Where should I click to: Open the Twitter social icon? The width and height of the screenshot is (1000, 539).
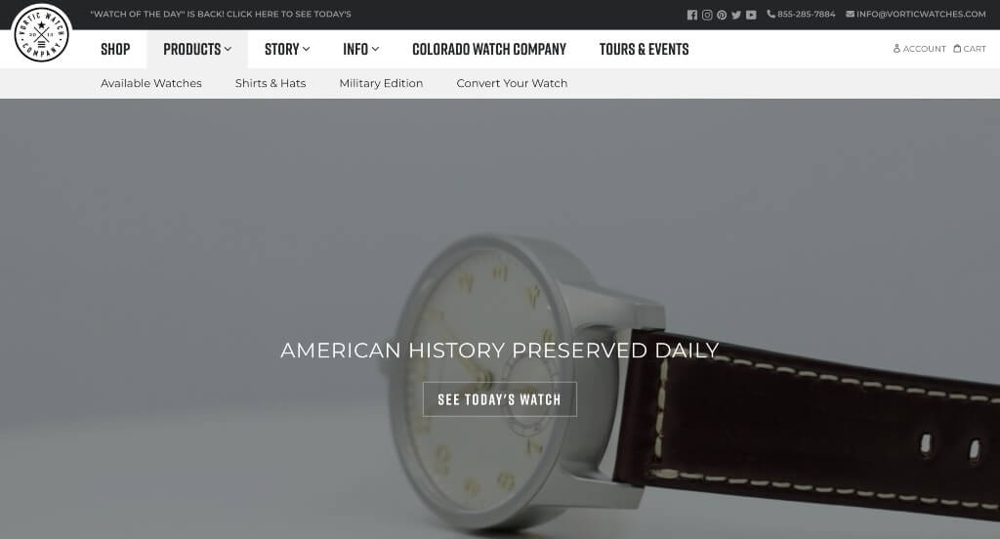(x=736, y=15)
